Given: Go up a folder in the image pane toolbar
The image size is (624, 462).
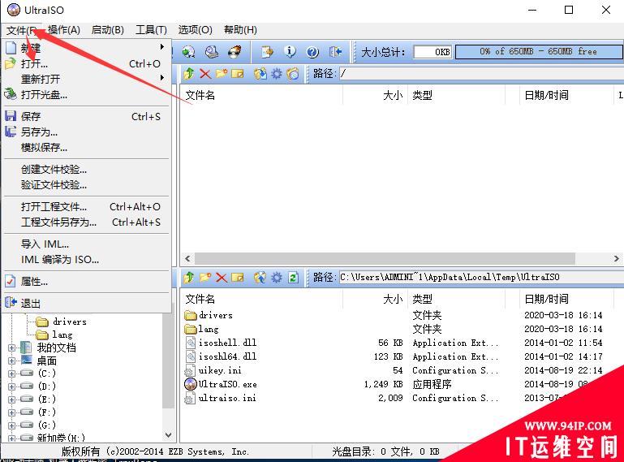Looking at the screenshot, I should [188, 74].
